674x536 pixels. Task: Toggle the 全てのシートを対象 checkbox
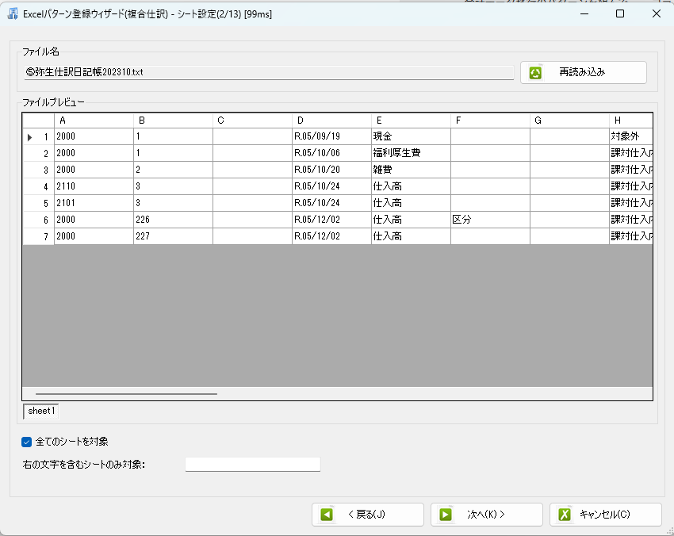click(x=27, y=442)
